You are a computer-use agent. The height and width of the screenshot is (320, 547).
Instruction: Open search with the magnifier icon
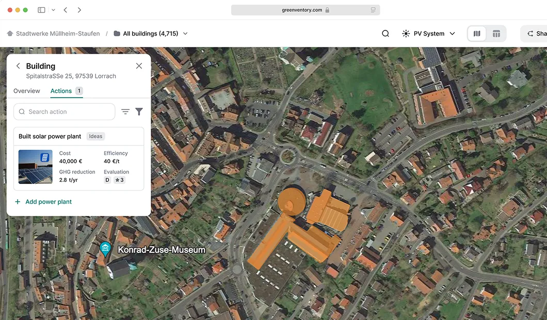tap(385, 33)
